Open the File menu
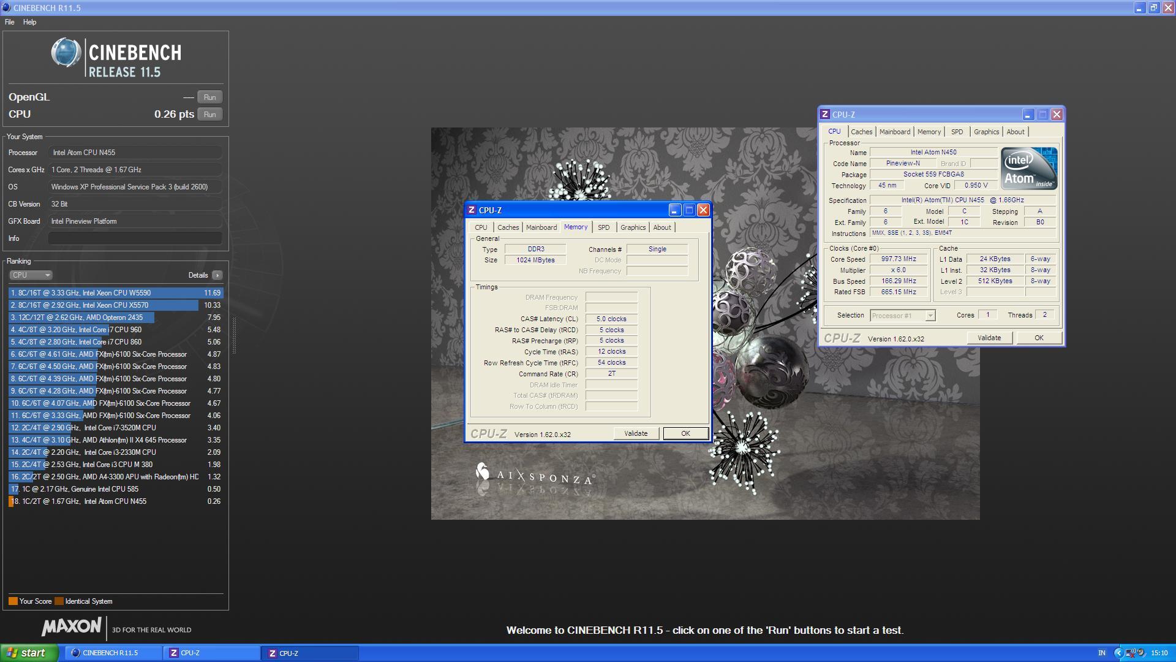 coord(10,22)
